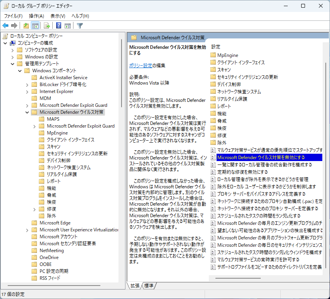Collapse Microsoft Defender ウイルス対策 tree node
The height and width of the screenshot is (299, 330).
(27, 113)
